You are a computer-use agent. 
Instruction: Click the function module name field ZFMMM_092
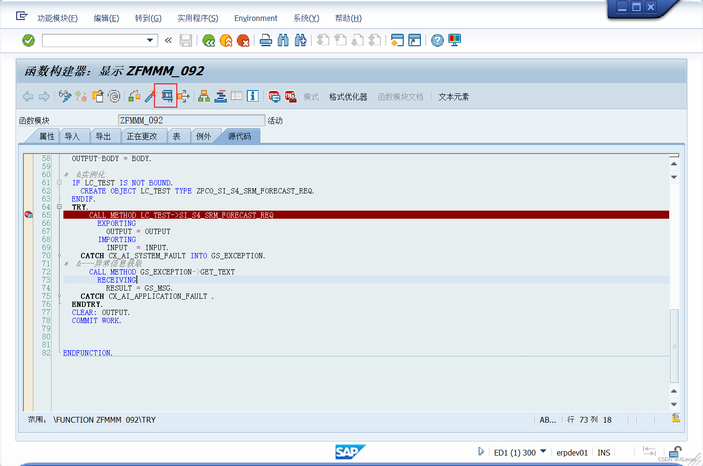(192, 121)
